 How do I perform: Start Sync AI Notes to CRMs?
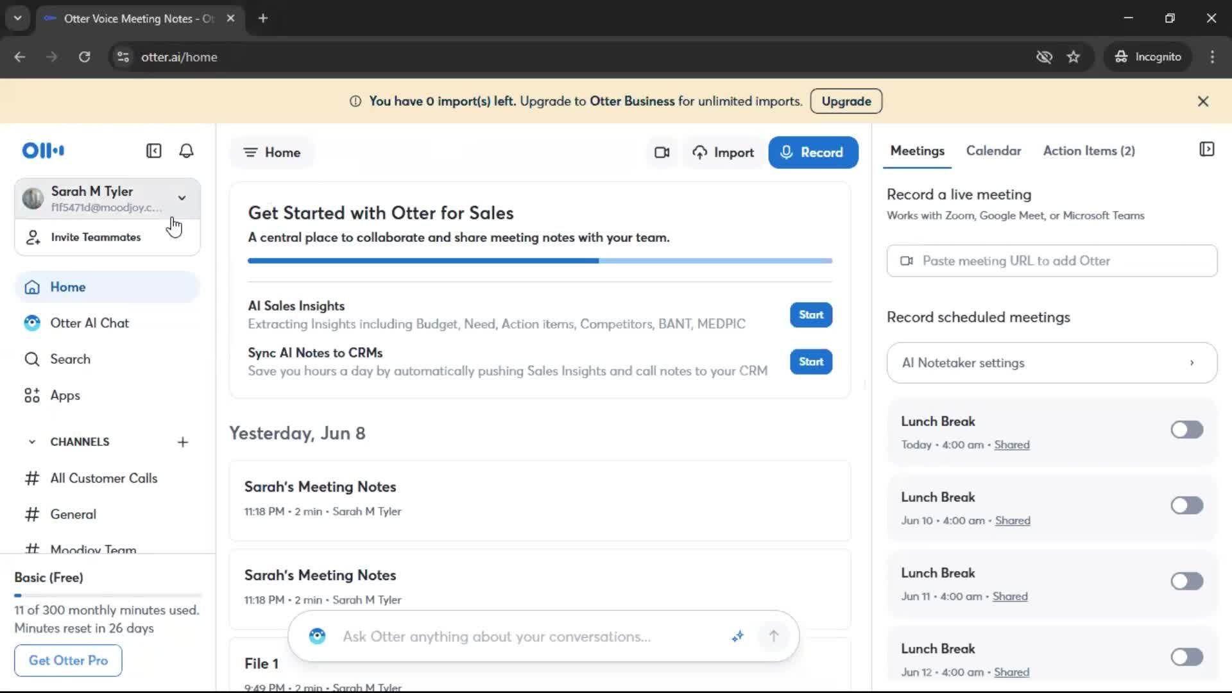coord(811,362)
